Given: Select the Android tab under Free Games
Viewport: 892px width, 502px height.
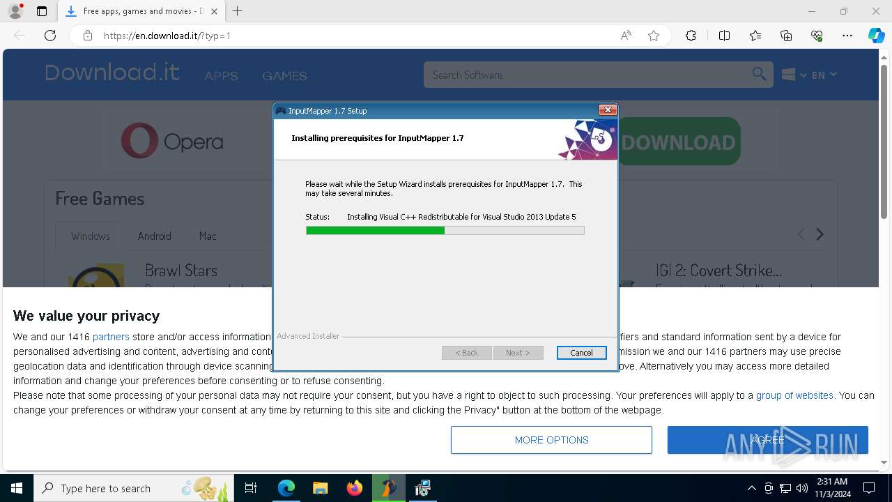Looking at the screenshot, I should coord(154,236).
